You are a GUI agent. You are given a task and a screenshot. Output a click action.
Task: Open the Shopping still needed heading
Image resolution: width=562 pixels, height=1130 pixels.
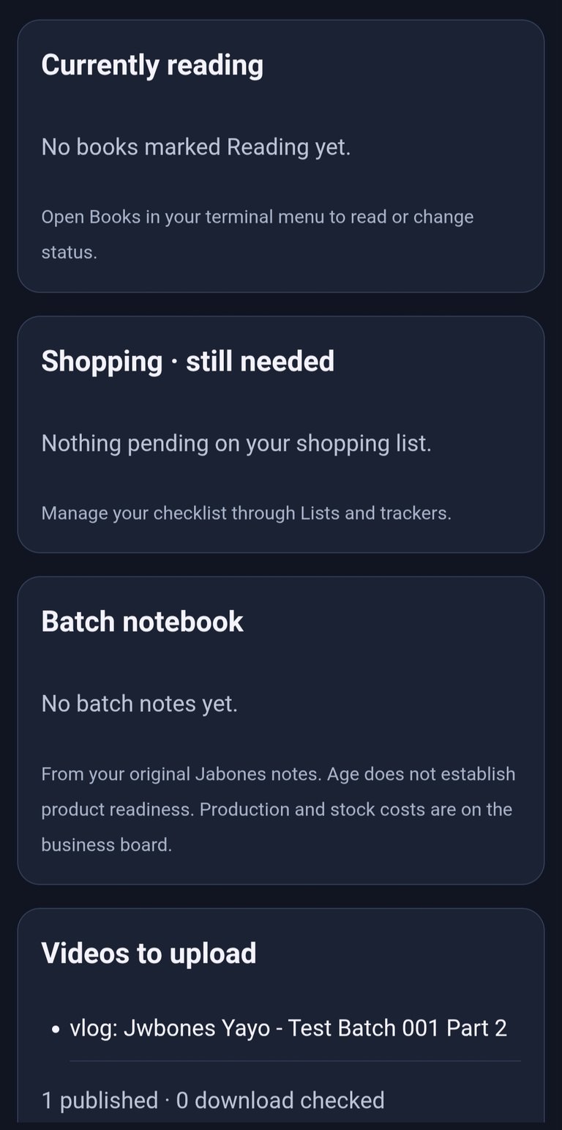(x=187, y=361)
